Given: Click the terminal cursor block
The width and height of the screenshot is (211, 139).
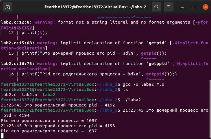Looking at the screenshot, I should click(x=2, y=136).
